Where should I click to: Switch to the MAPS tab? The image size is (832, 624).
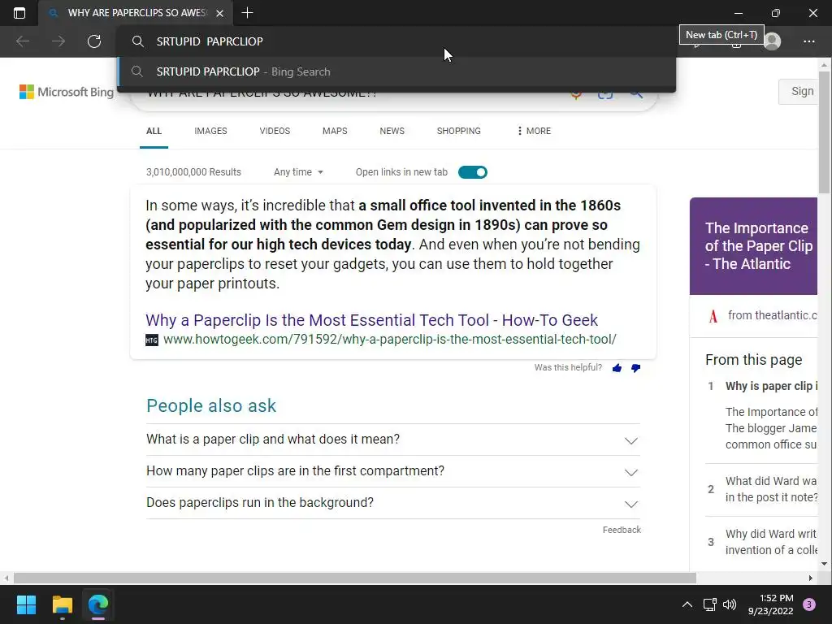coord(335,131)
